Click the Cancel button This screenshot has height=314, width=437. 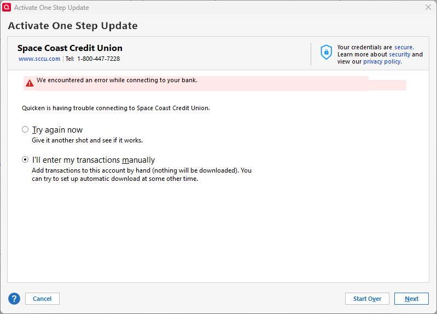(x=42, y=299)
